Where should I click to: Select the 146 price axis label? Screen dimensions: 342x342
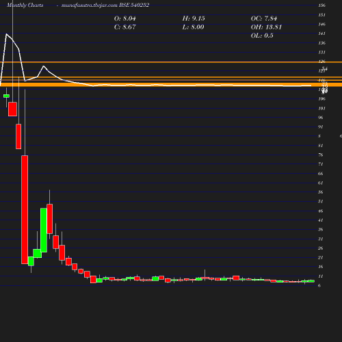click(x=322, y=24)
